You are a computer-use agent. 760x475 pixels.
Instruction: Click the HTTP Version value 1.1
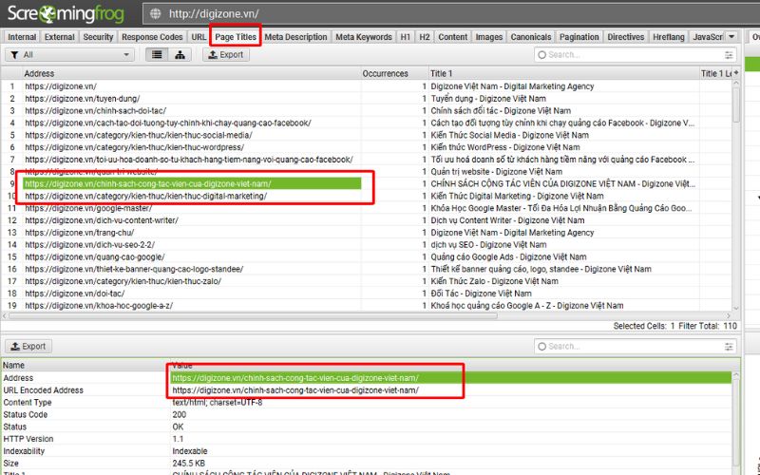click(178, 439)
